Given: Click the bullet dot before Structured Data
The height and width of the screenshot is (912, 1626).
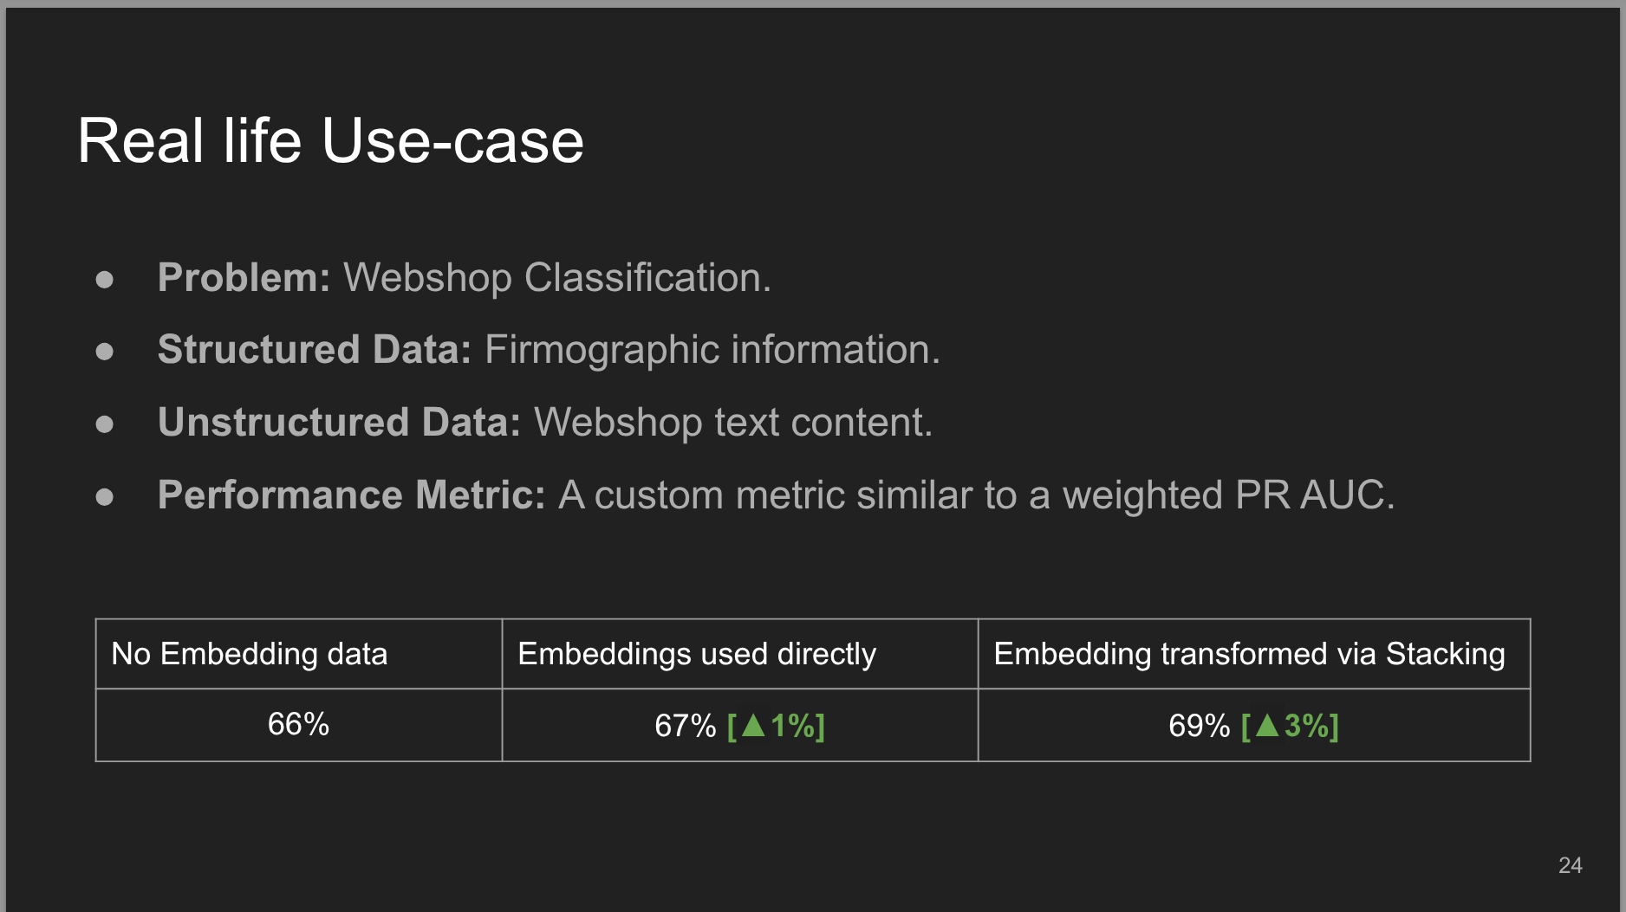Looking at the screenshot, I should 105,351.
